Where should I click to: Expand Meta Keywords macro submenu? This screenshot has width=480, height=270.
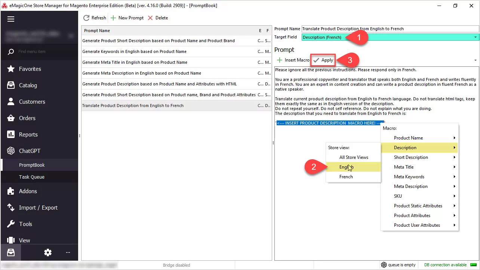419,177
